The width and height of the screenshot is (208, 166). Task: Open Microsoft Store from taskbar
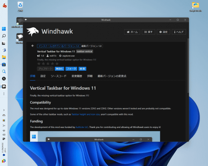point(4,65)
